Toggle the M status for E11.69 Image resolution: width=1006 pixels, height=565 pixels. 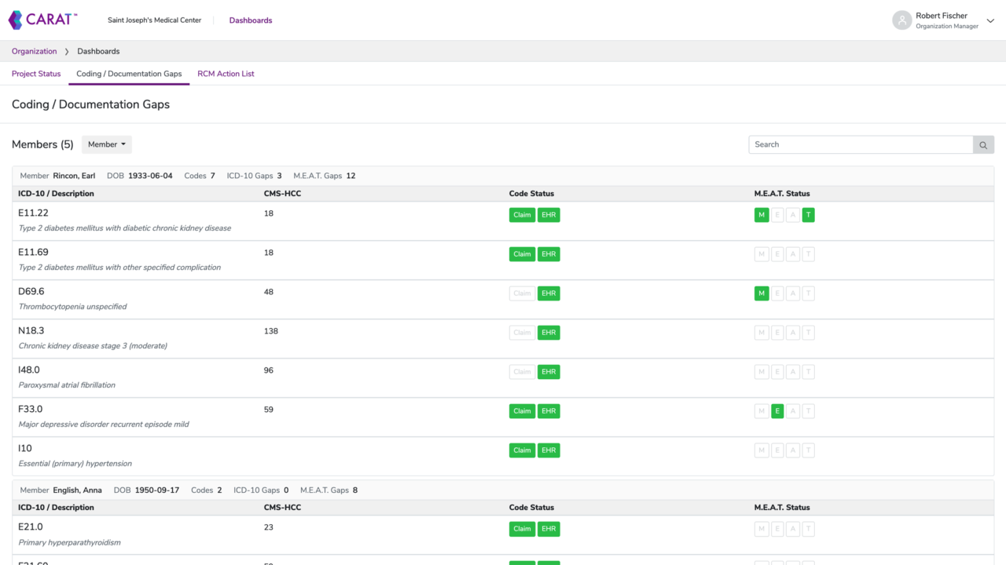pyautogui.click(x=761, y=253)
